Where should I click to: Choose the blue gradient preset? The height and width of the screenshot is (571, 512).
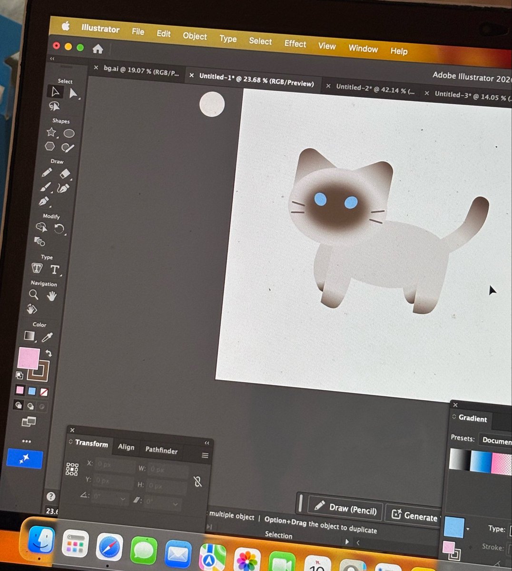[x=481, y=462]
